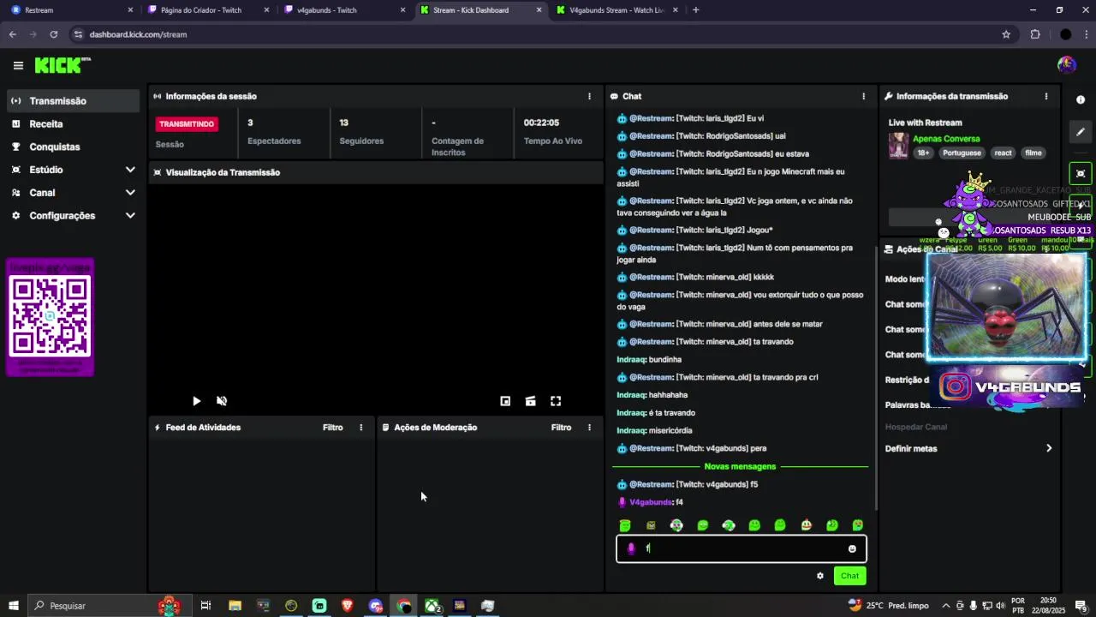Screen dimensions: 1096x617
Task: Click the KICK logo
Action: pos(62,65)
